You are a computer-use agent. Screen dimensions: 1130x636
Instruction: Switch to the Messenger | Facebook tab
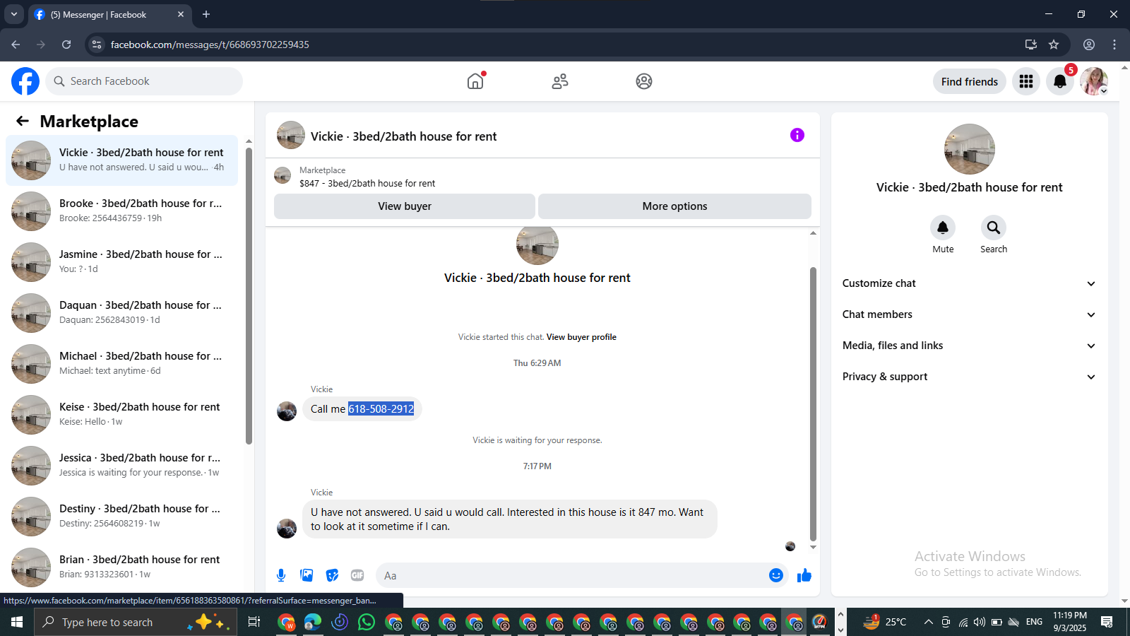point(109,15)
